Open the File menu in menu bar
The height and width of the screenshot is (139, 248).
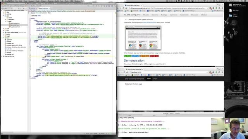coord(16,1)
